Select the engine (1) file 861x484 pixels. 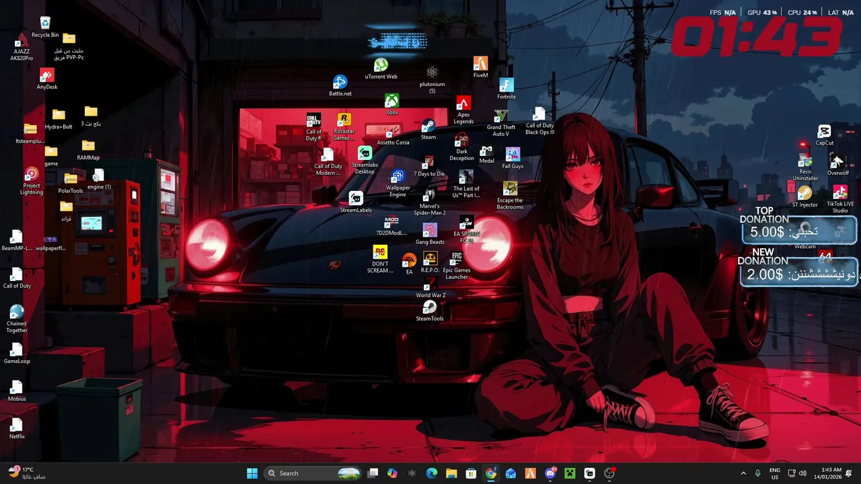tap(99, 179)
